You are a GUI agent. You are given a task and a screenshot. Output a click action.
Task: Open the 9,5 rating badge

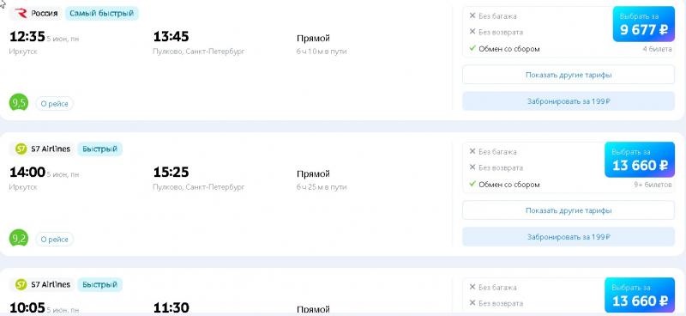[x=19, y=103]
